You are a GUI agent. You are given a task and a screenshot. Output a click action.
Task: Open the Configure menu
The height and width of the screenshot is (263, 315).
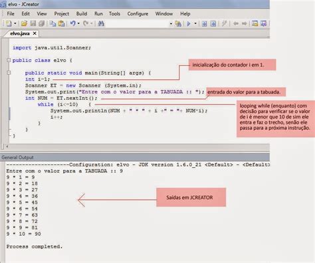(x=138, y=13)
